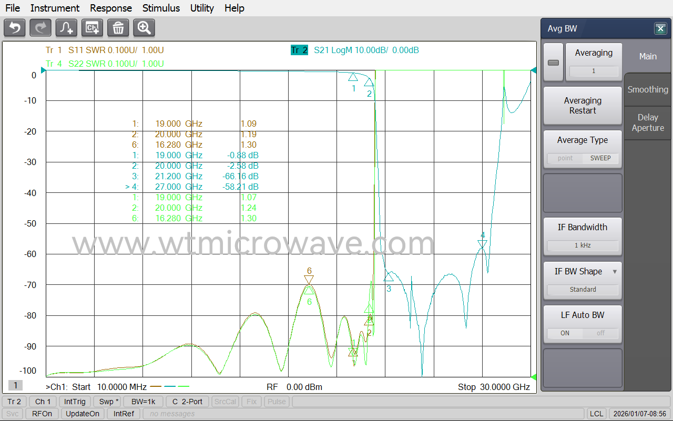This screenshot has height=421, width=673.
Task: Click the RFOn status bar button
Action: [x=42, y=414]
